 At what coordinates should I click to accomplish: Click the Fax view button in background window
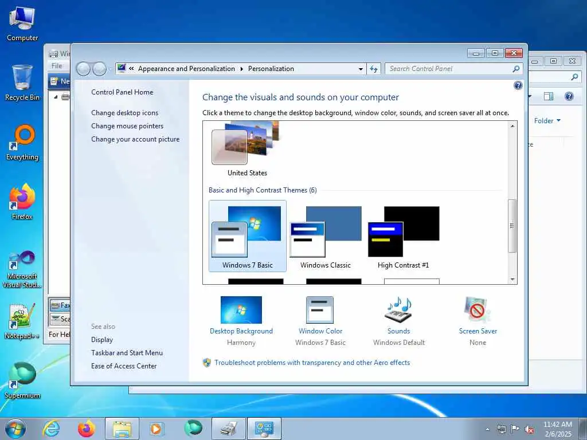click(60, 305)
